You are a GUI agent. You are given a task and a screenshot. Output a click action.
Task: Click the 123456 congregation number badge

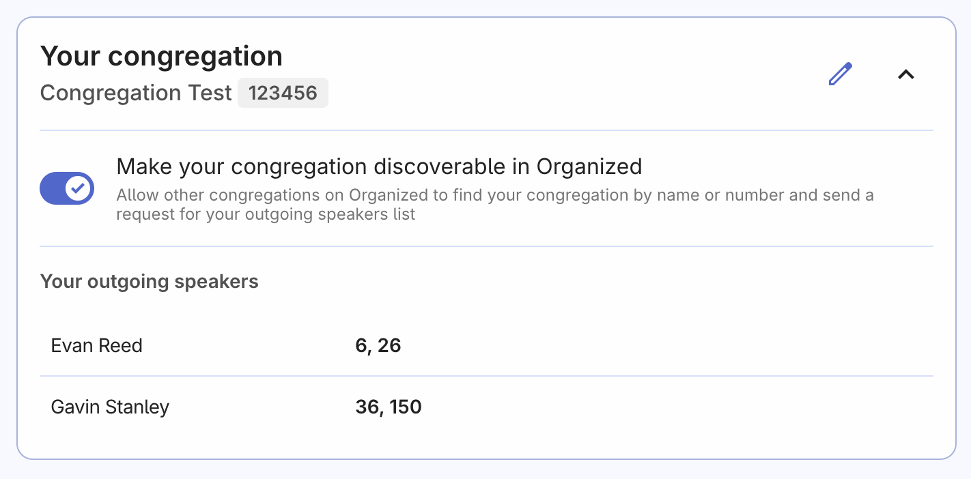pos(283,92)
